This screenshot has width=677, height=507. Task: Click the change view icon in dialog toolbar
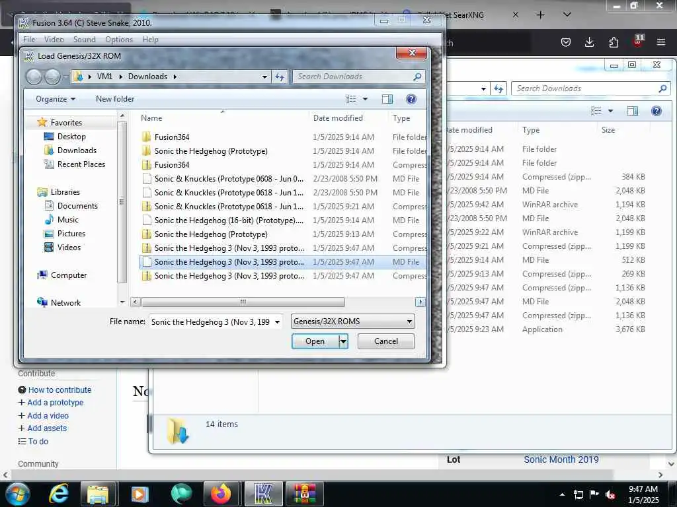click(351, 99)
